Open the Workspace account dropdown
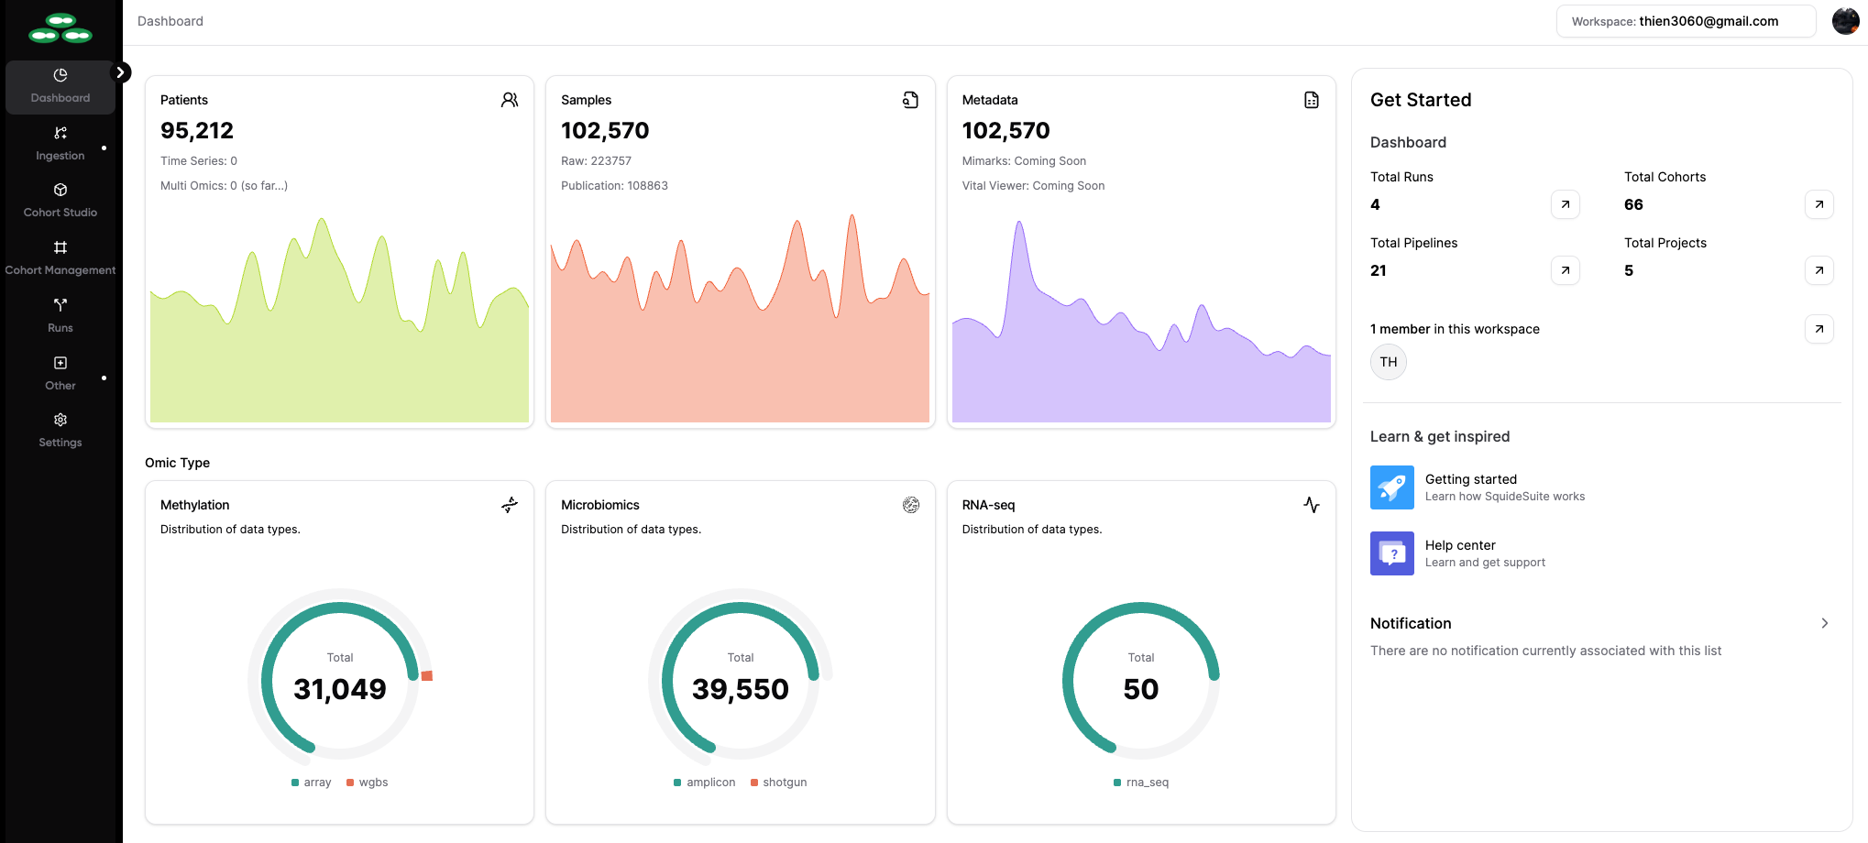 [1685, 20]
